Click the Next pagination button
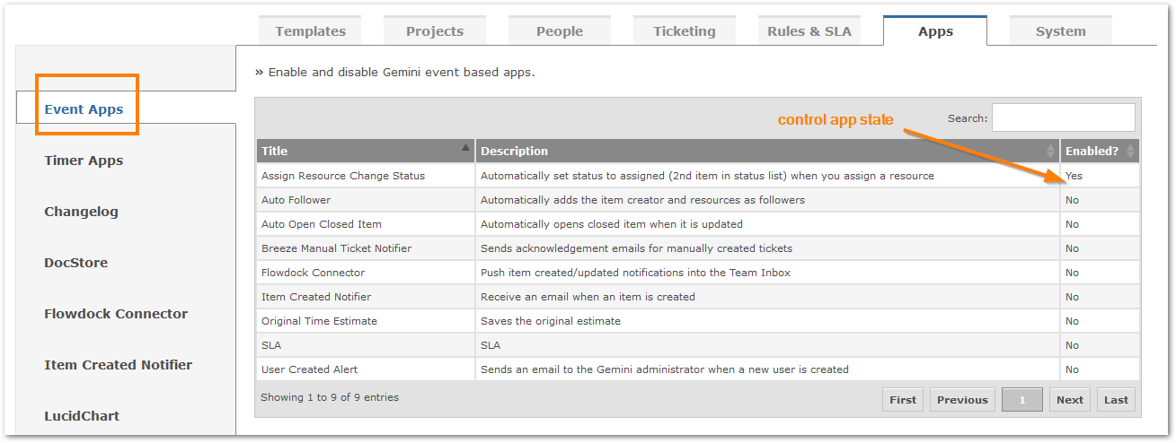The height and width of the screenshot is (443, 1176). click(1069, 400)
